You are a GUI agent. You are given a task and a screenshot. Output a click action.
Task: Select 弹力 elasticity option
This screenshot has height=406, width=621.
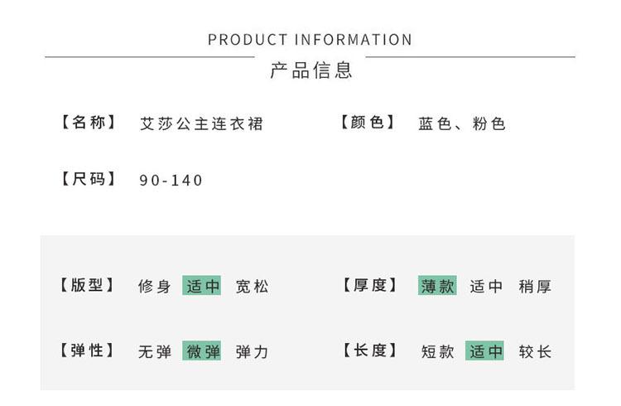coord(252,351)
